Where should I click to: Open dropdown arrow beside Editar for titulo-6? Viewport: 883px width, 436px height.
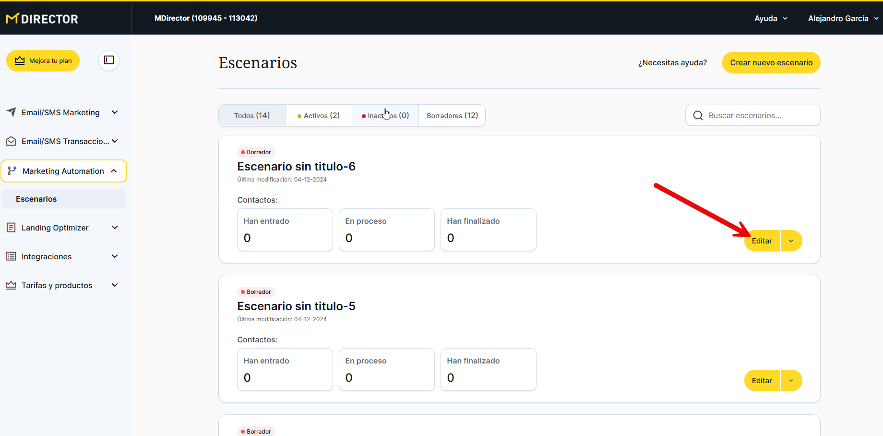point(791,241)
